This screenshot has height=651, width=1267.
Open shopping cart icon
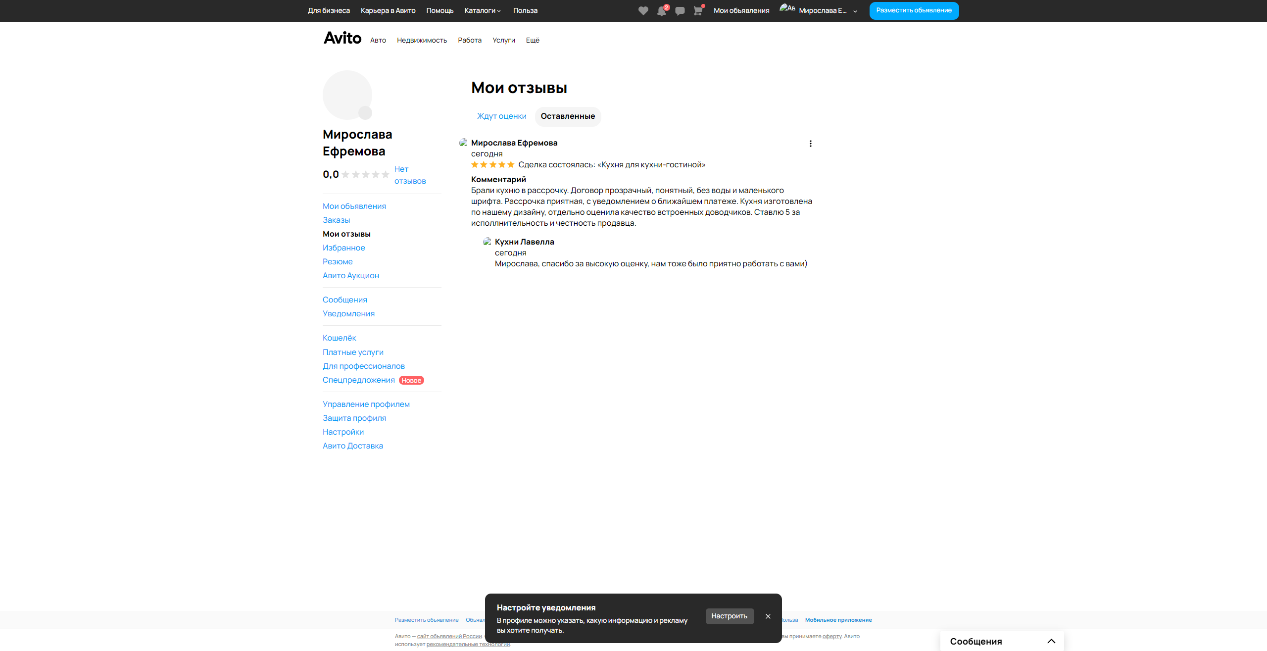(698, 11)
